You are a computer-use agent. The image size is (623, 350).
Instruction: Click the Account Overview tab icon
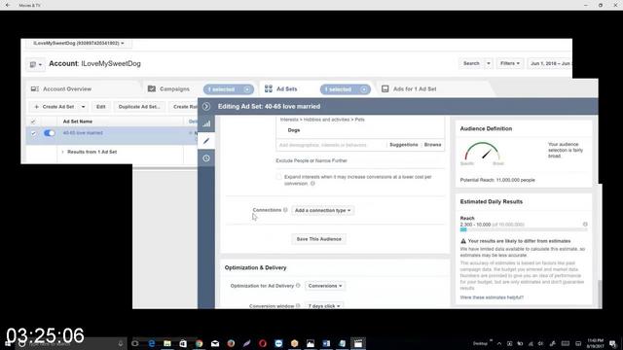click(x=35, y=88)
